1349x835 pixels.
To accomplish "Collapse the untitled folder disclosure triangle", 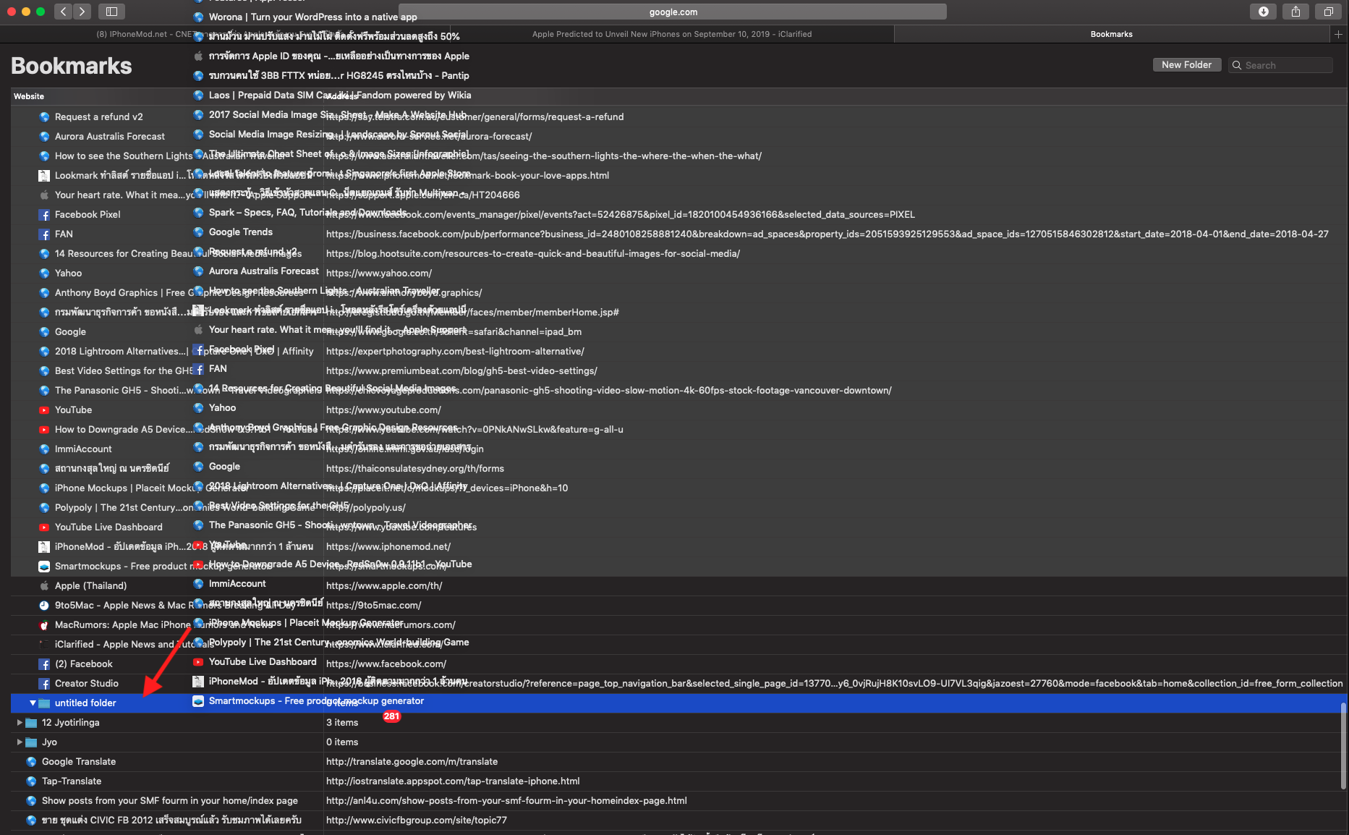I will point(33,703).
